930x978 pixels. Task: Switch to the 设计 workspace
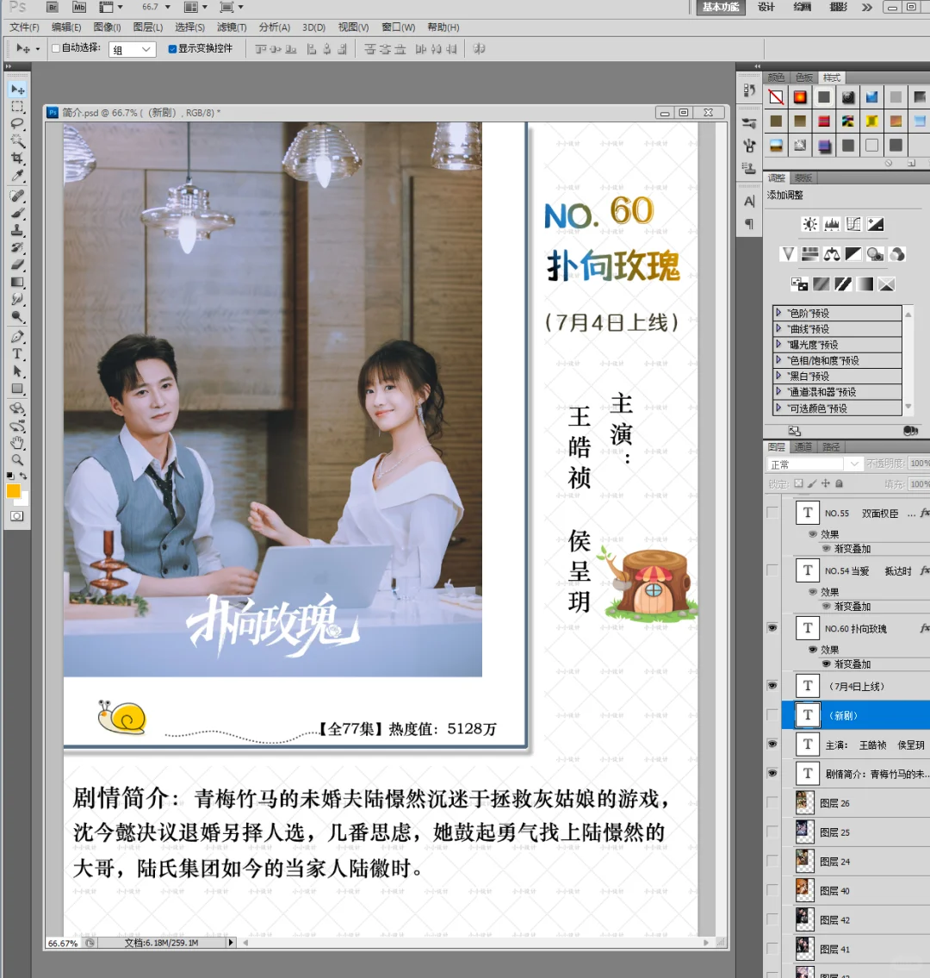[766, 7]
